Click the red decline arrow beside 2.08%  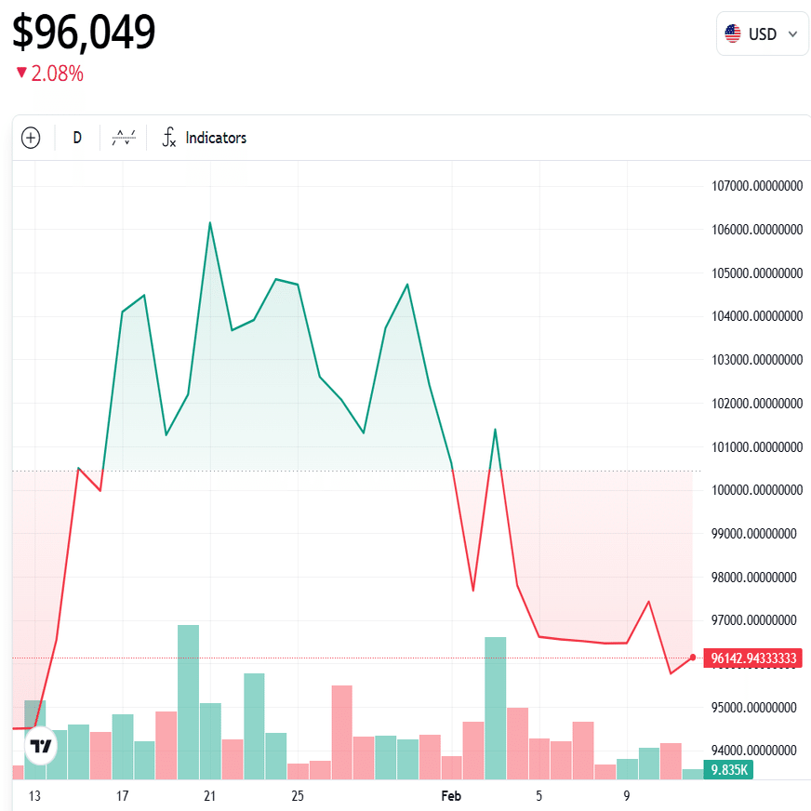point(20,72)
